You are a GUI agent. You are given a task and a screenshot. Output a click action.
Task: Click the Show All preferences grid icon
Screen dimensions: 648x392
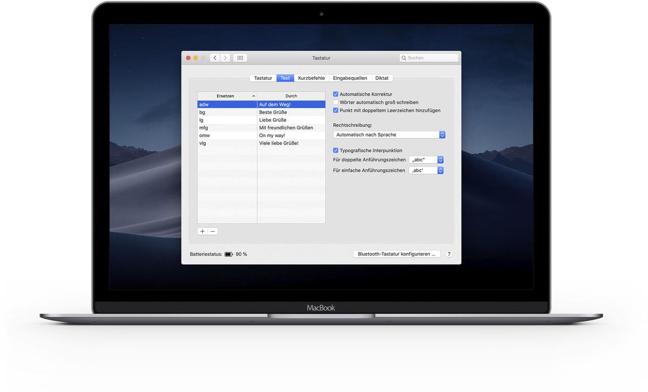240,57
